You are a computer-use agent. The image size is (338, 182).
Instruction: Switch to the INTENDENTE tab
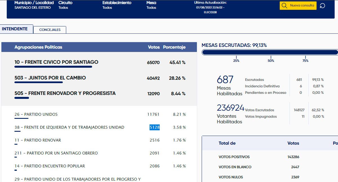(15, 29)
